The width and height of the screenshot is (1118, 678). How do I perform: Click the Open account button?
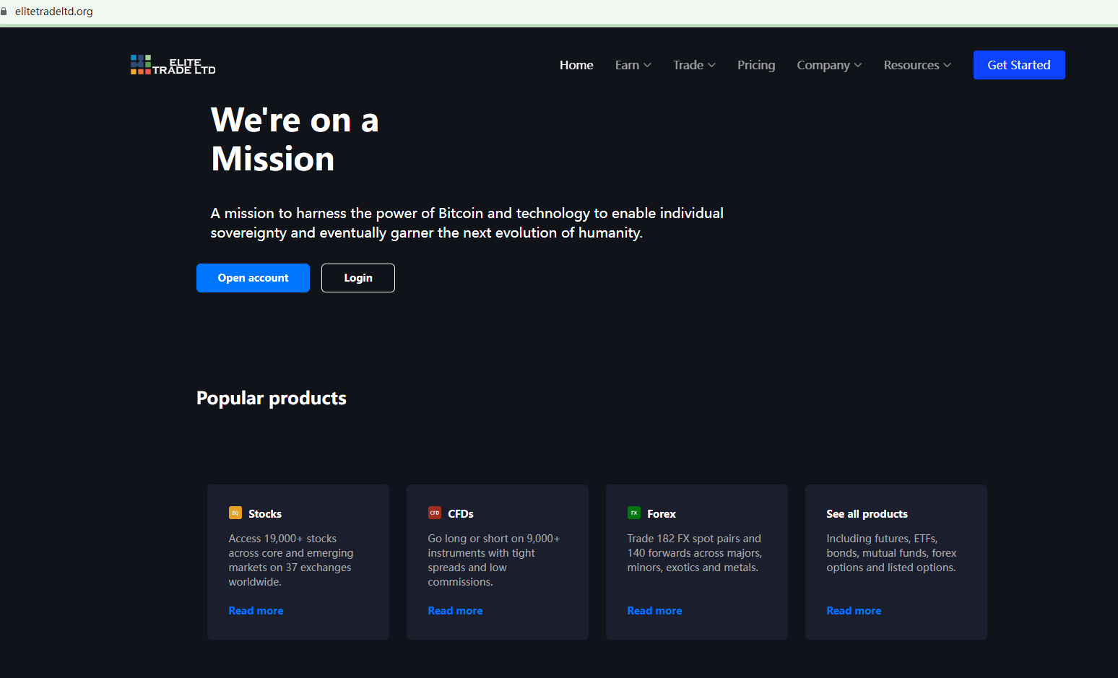(253, 278)
